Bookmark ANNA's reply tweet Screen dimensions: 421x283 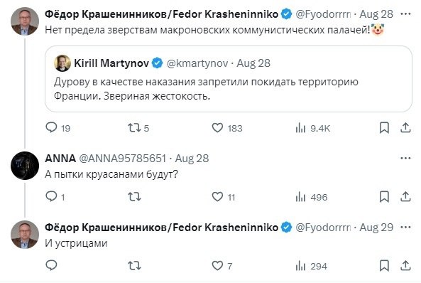point(384,197)
